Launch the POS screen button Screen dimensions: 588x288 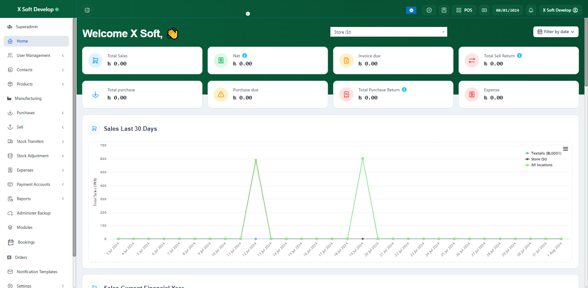[x=464, y=10]
